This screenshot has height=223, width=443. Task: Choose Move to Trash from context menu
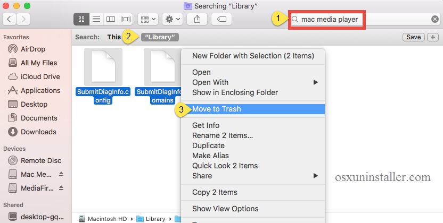pyautogui.click(x=217, y=109)
